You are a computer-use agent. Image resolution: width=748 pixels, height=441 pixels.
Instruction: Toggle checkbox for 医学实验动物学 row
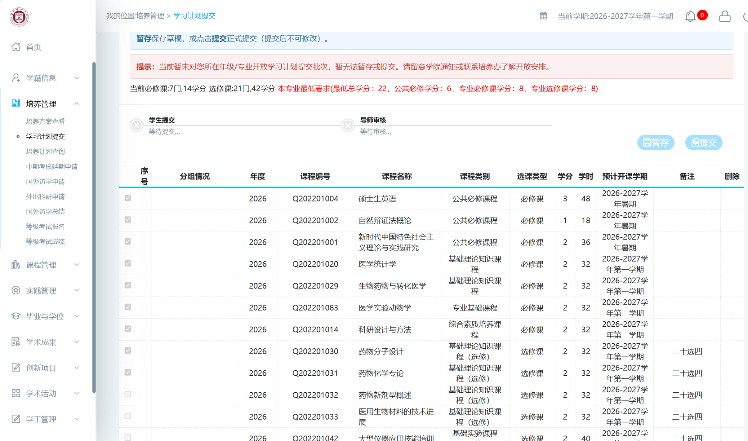(128, 307)
